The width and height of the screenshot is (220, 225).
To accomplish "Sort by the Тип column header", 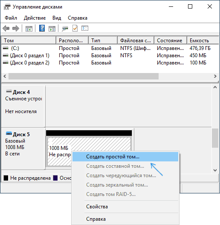I will [103, 41].
